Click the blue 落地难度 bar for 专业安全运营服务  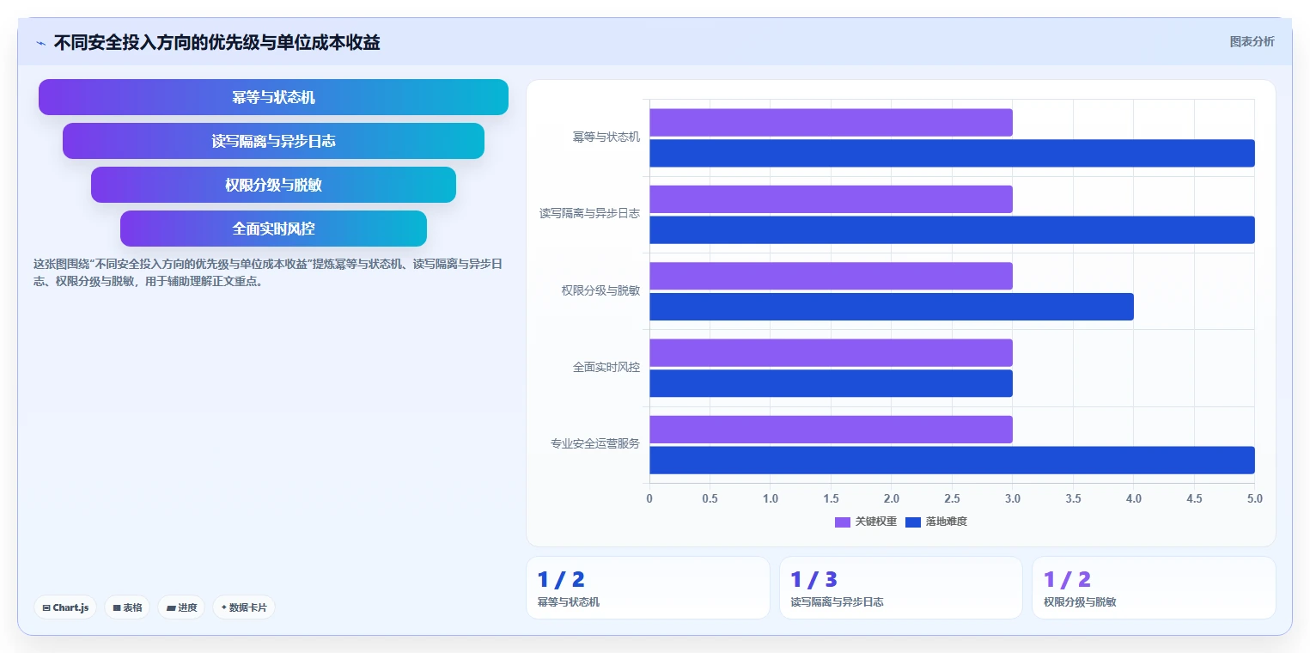[x=952, y=461]
